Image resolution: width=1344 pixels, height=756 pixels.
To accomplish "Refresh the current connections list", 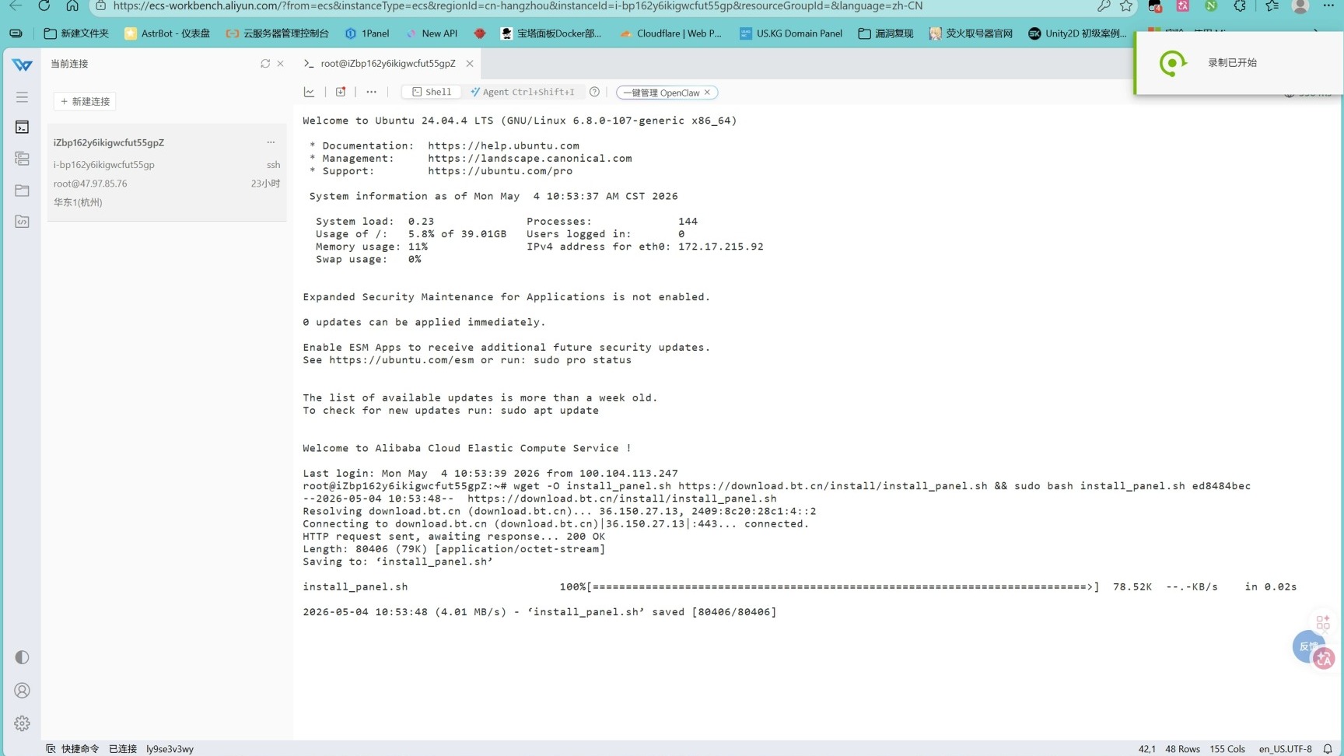I will coord(265,64).
